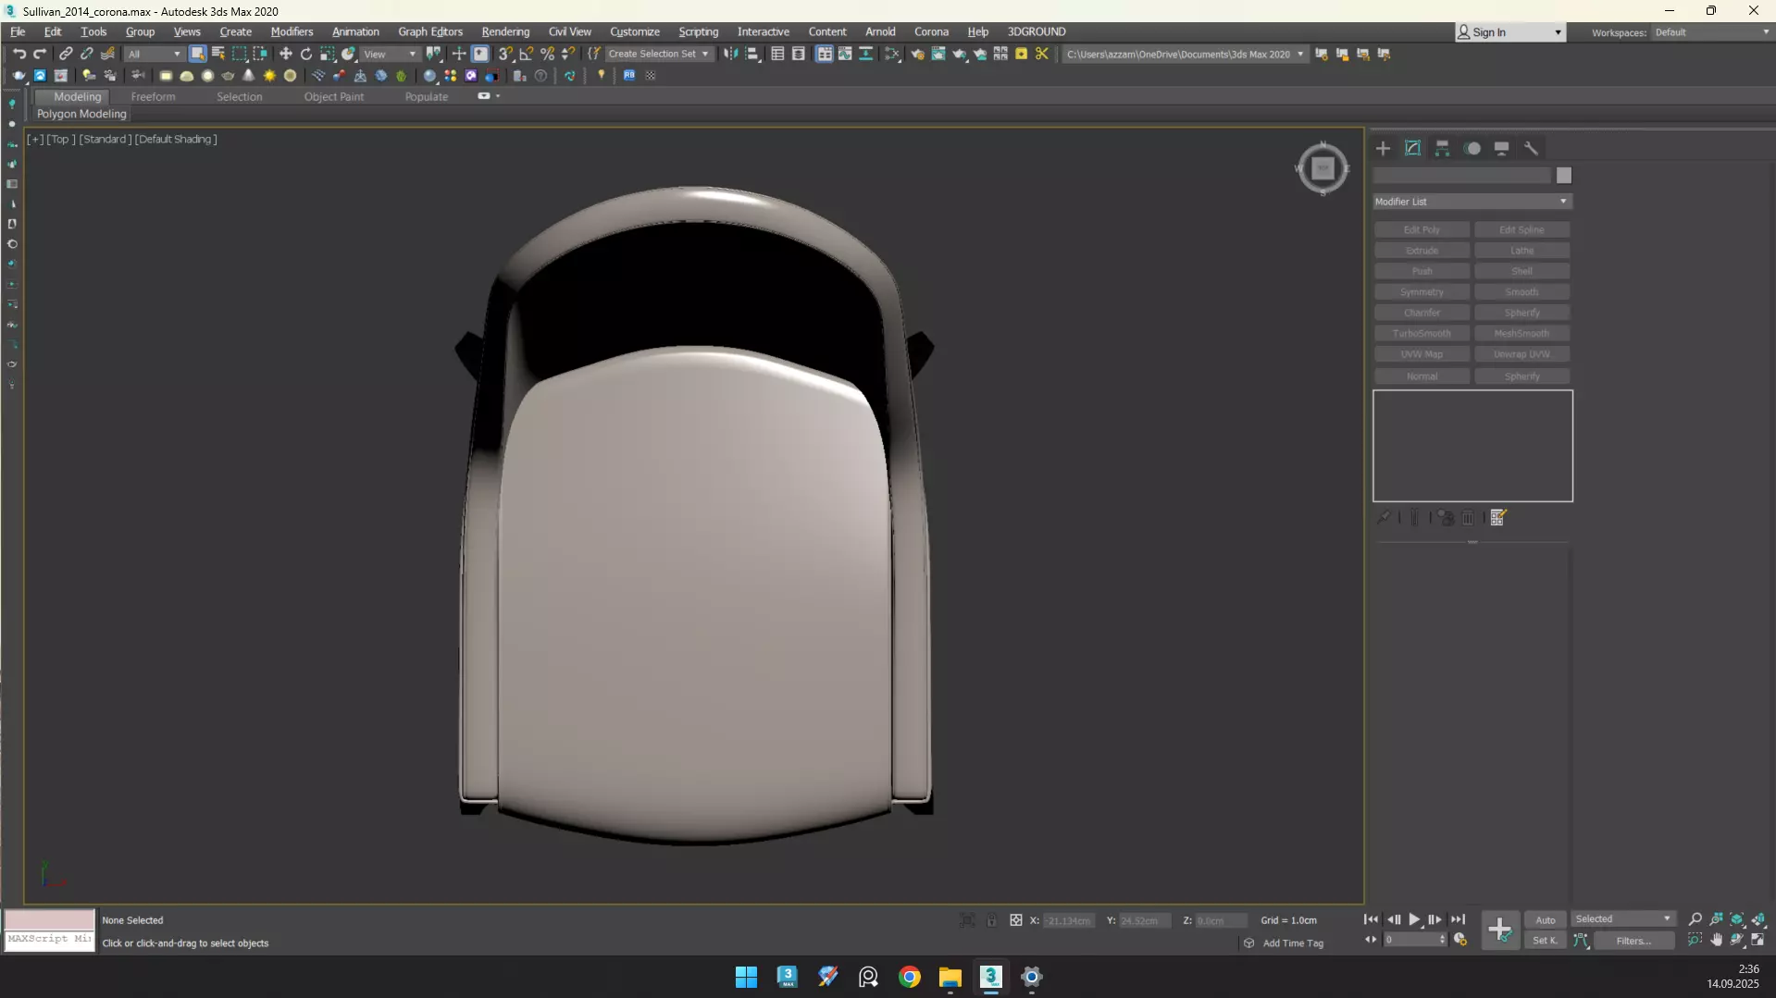Click the Time Configuration icon
The height and width of the screenshot is (998, 1776).
[1460, 940]
